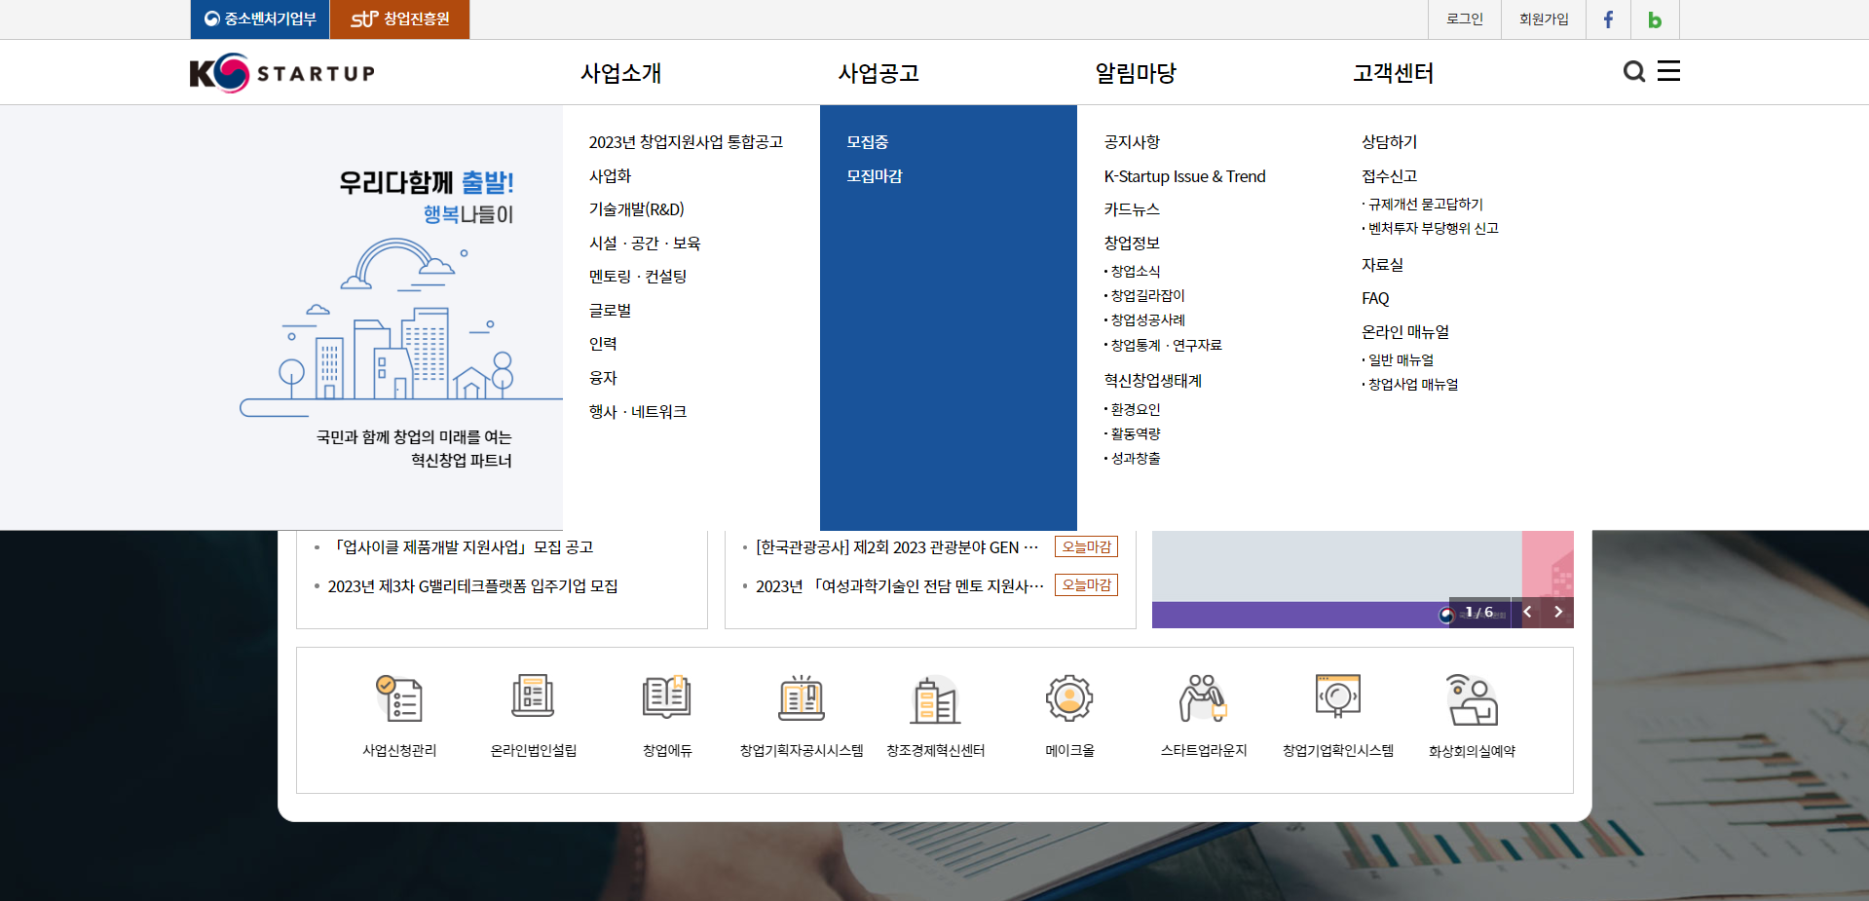
Task: Select 사업소개 main menu
Action: (x=621, y=73)
